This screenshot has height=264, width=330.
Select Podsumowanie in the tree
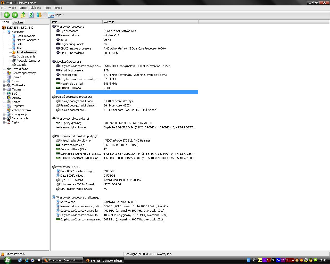click(26, 36)
